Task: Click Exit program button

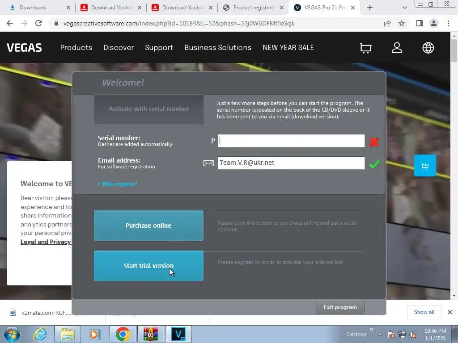Action: (x=340, y=307)
